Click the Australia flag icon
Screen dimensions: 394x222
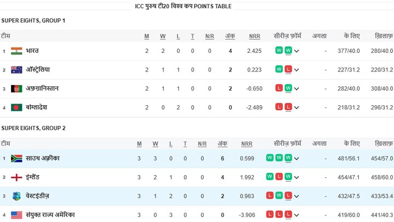click(16, 70)
